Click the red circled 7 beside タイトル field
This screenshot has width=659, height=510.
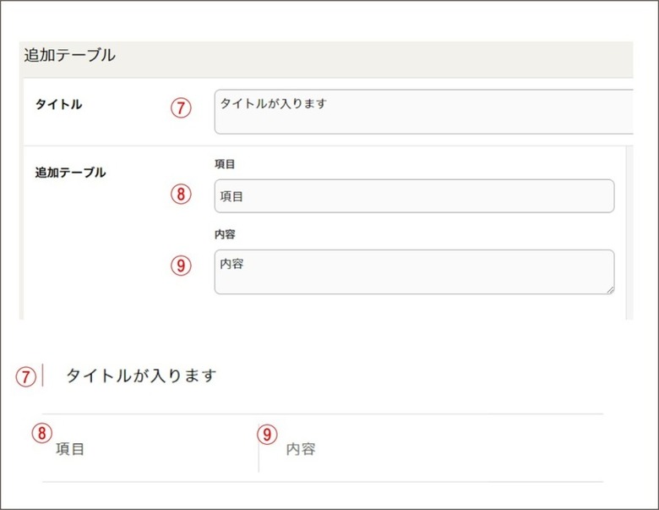click(181, 107)
